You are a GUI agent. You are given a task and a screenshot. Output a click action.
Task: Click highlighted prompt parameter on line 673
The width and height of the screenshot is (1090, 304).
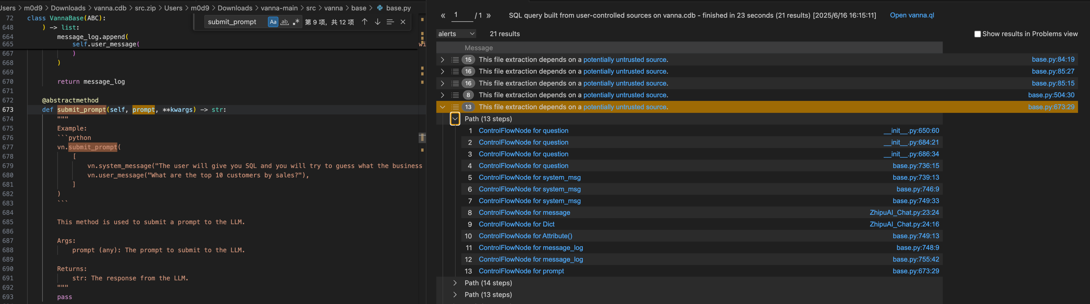[x=143, y=110]
